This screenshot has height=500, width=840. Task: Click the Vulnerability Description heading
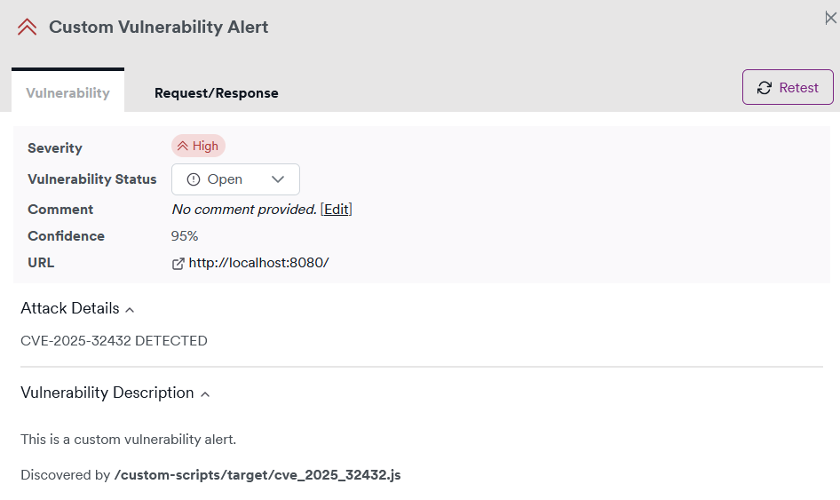click(107, 393)
